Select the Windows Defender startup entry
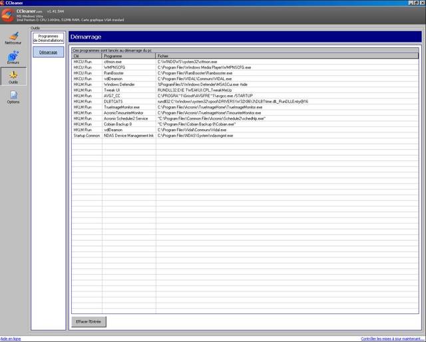The width and height of the screenshot is (426, 342). 120,85
